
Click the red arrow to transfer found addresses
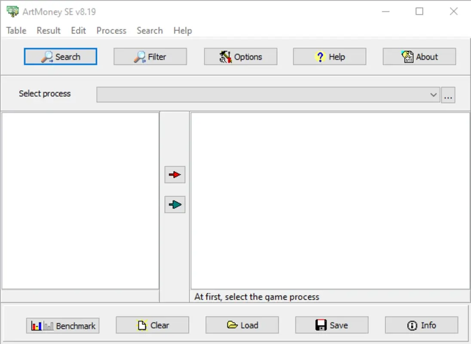tap(174, 175)
